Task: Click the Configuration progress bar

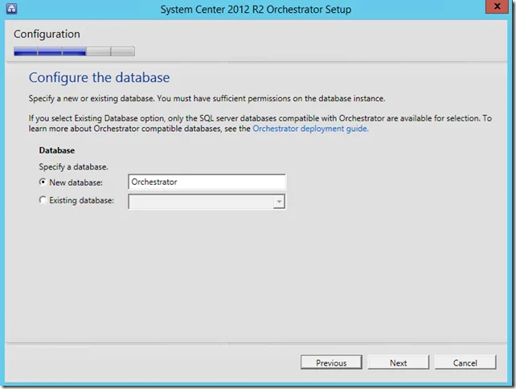Action: (74, 51)
